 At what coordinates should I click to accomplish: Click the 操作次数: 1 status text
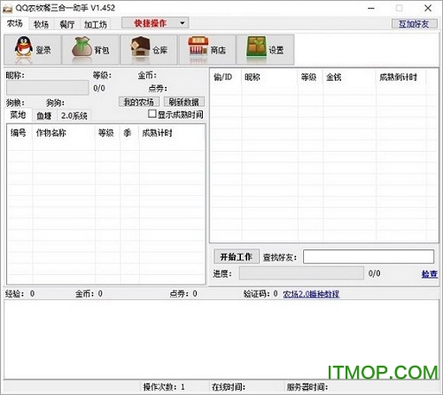click(x=164, y=387)
